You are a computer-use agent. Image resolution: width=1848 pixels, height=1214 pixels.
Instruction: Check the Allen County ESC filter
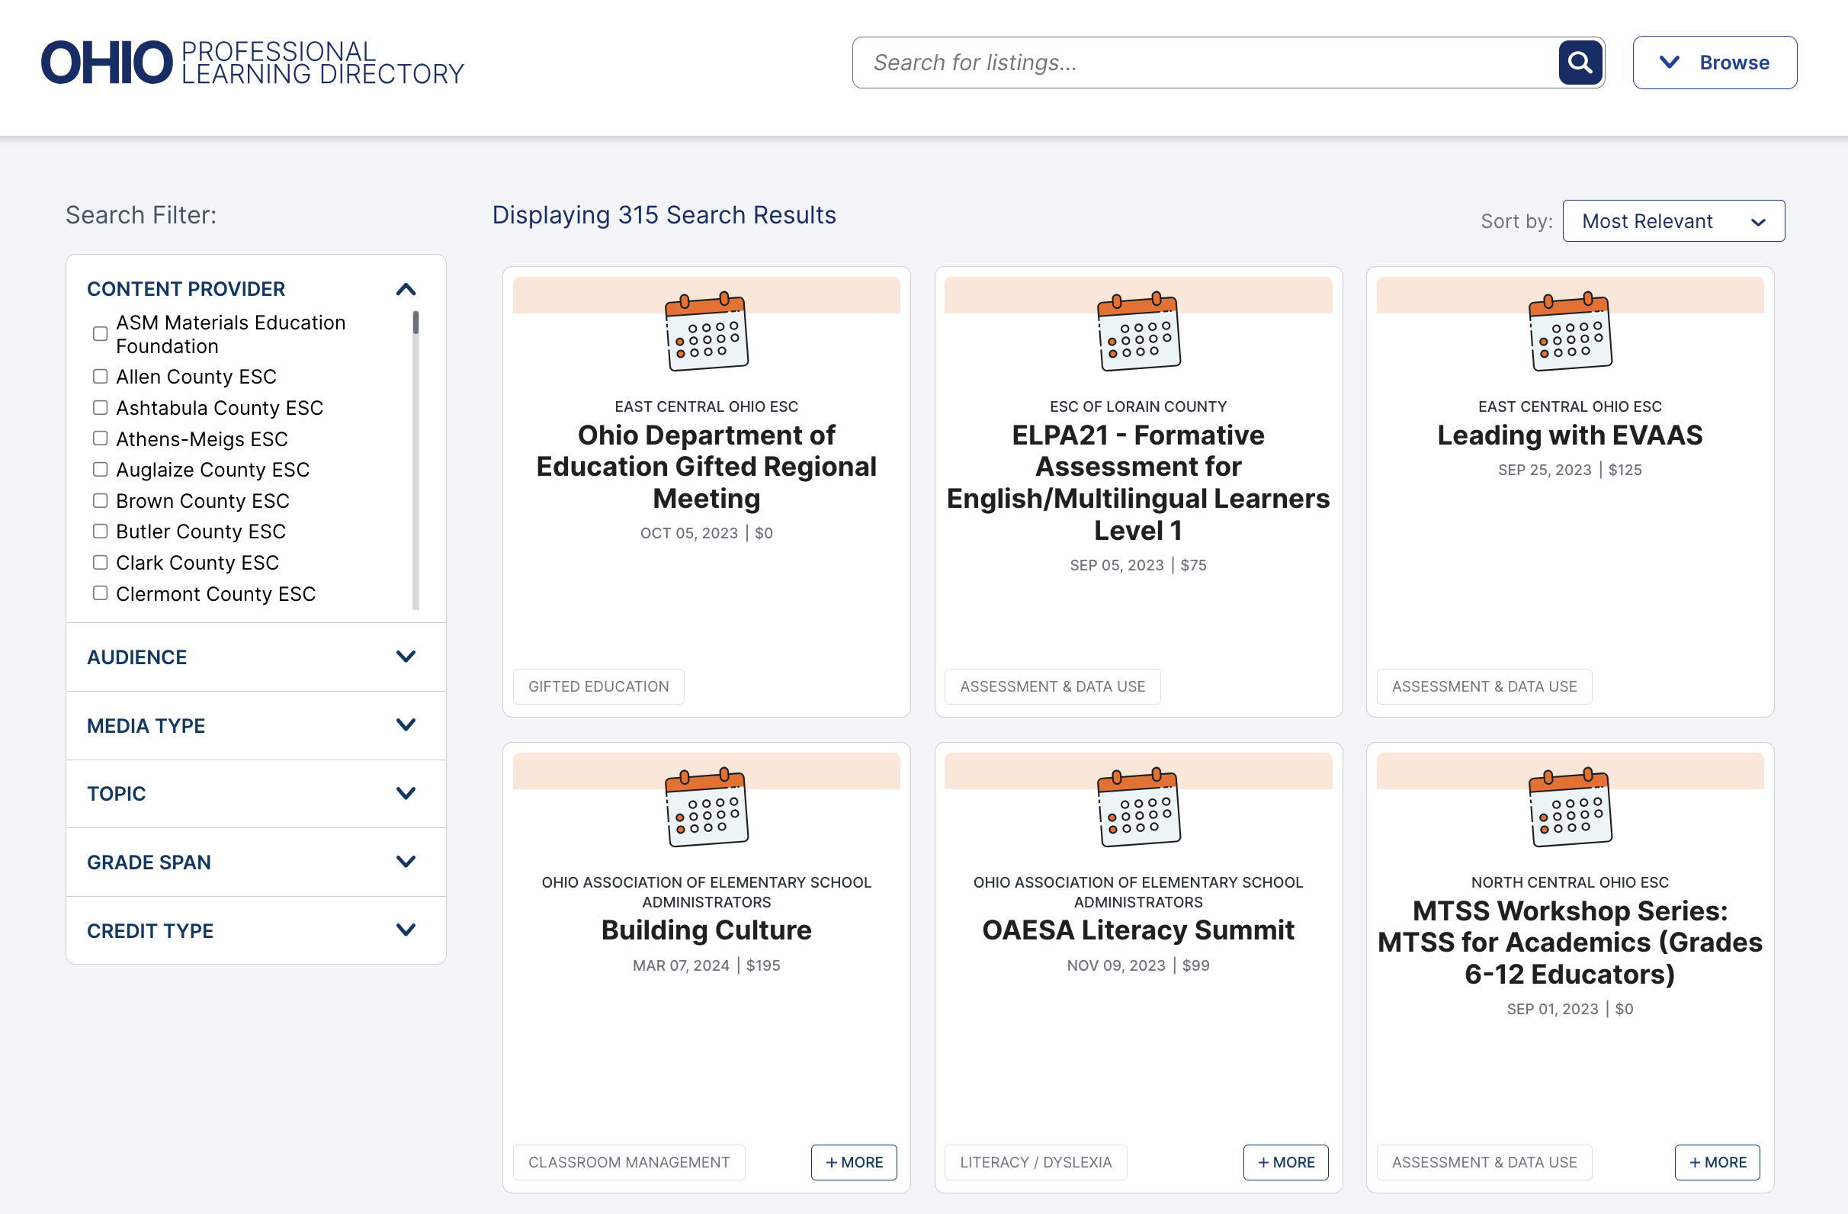(x=100, y=377)
